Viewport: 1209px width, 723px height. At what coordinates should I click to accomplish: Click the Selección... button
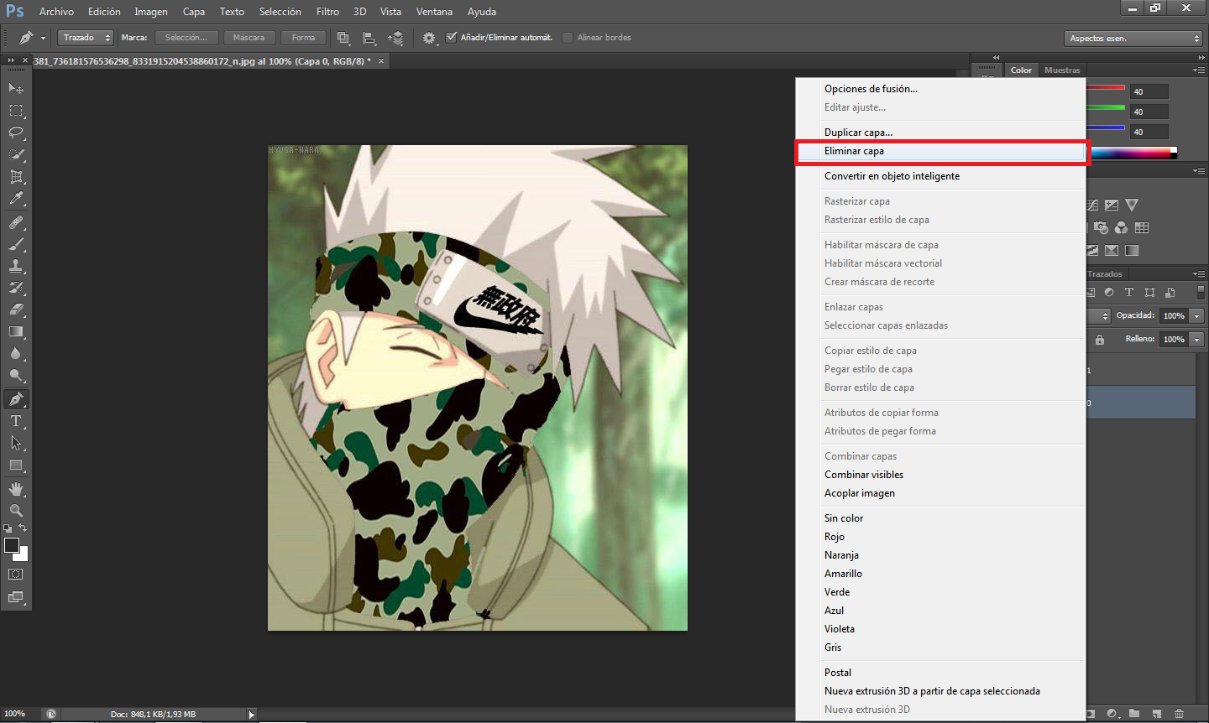coord(186,38)
